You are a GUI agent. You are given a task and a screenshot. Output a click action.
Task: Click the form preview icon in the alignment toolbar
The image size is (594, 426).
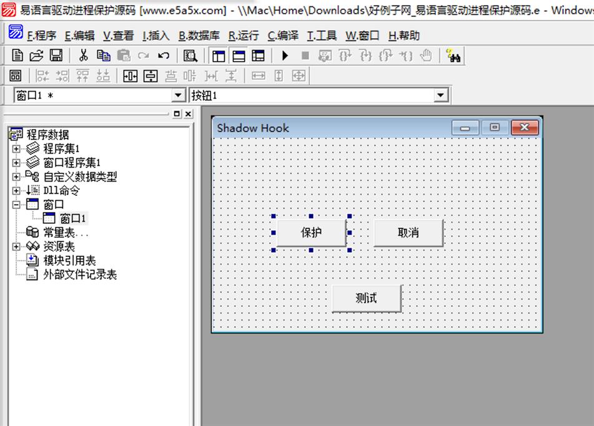tap(15, 75)
